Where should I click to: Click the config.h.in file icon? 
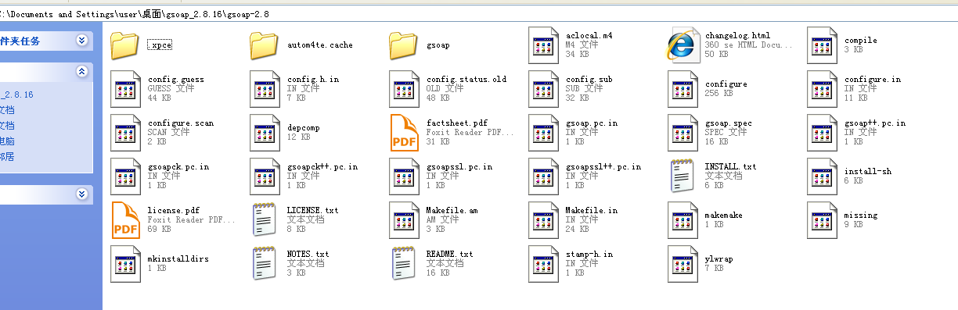(x=264, y=88)
